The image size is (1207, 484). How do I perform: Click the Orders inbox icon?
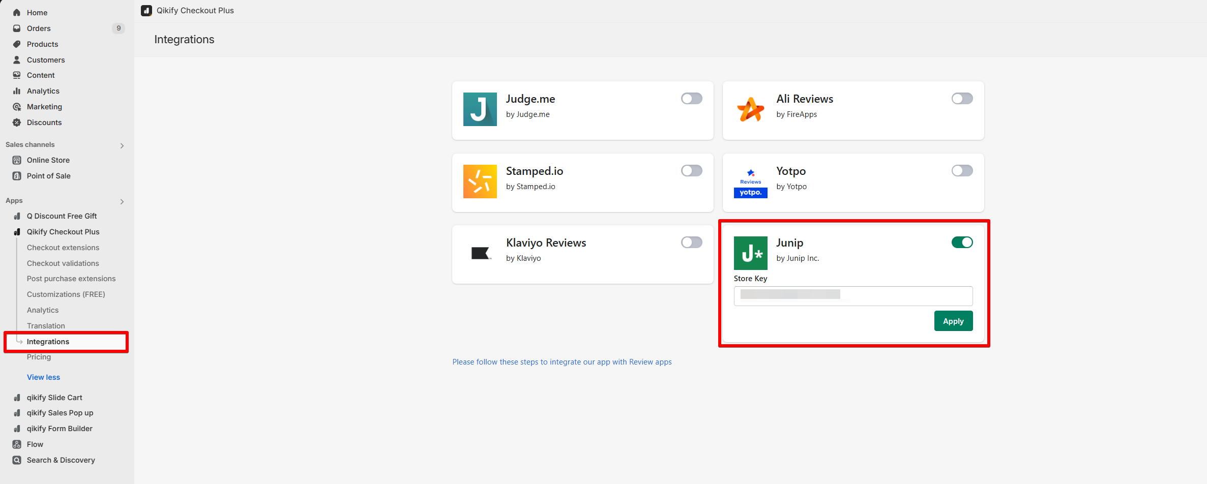(17, 28)
